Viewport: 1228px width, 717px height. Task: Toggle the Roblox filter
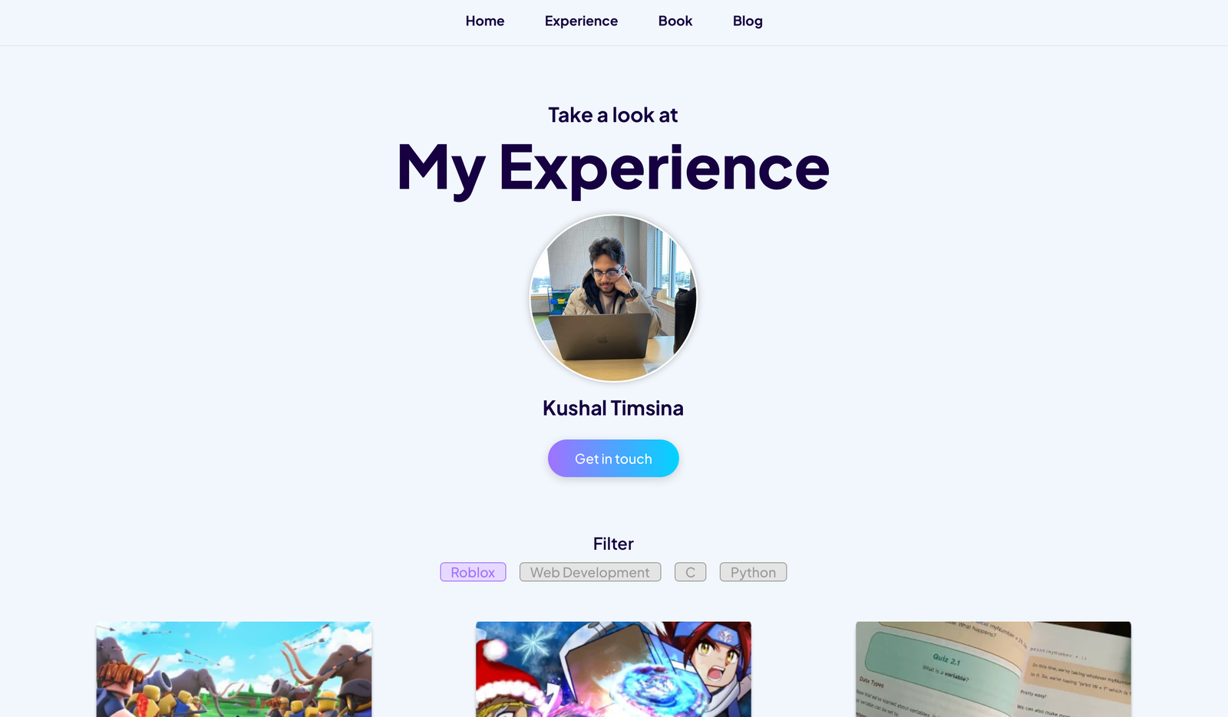[473, 572]
